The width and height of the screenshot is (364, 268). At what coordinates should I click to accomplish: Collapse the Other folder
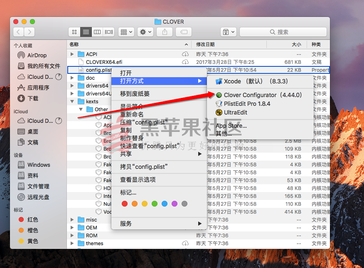pyautogui.click(x=81, y=110)
